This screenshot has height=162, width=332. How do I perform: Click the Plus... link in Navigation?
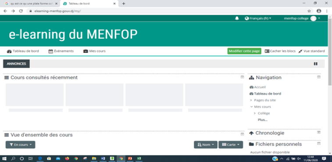tap(263, 120)
